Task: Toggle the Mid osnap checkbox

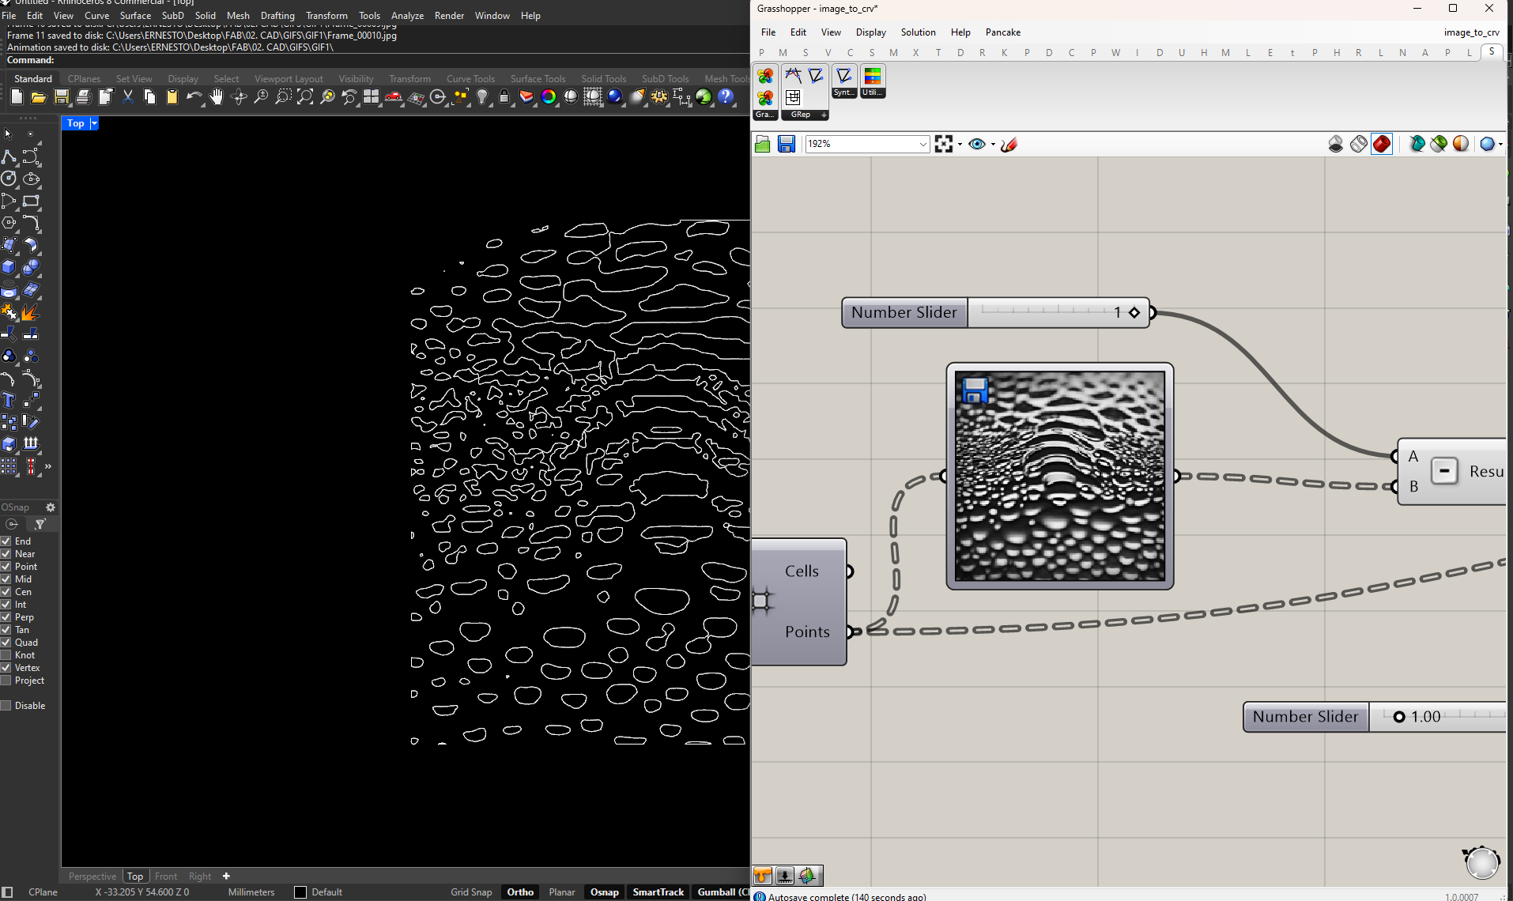Action: (6, 579)
